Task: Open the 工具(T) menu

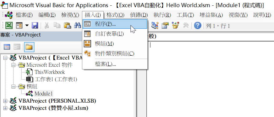Action: point(185,15)
